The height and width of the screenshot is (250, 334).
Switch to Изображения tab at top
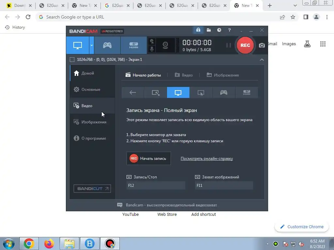pyautogui.click(x=222, y=75)
